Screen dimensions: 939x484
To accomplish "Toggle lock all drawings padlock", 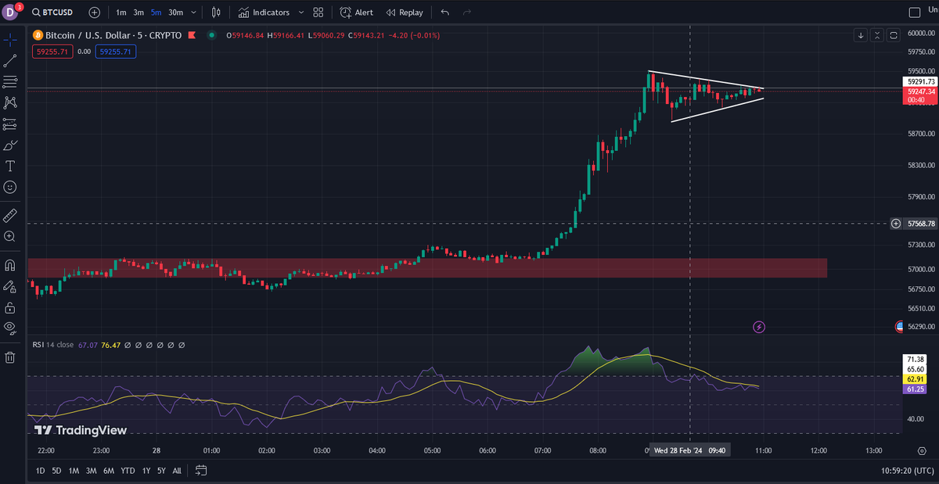I will click(10, 307).
